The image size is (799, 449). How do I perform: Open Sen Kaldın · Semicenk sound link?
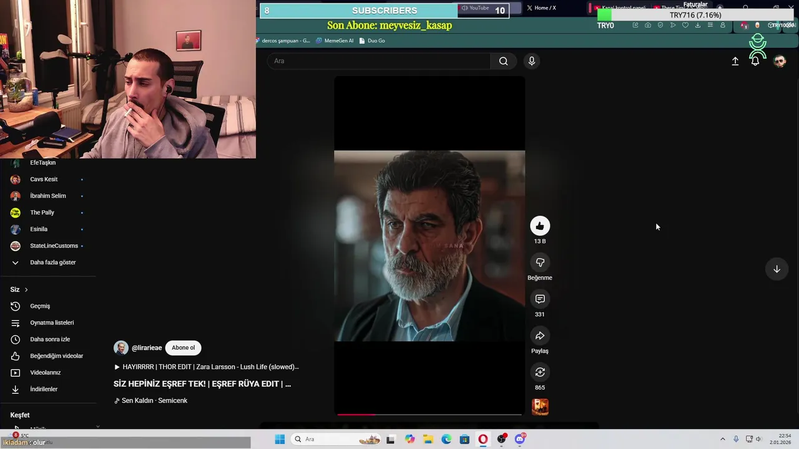tap(150, 400)
